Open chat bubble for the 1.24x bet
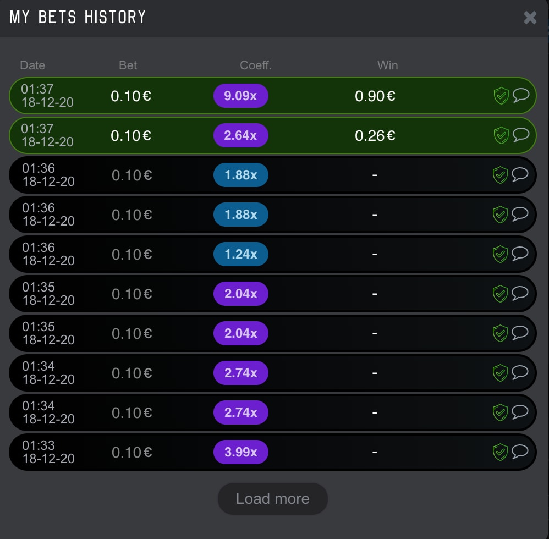This screenshot has width=549, height=539. click(520, 253)
